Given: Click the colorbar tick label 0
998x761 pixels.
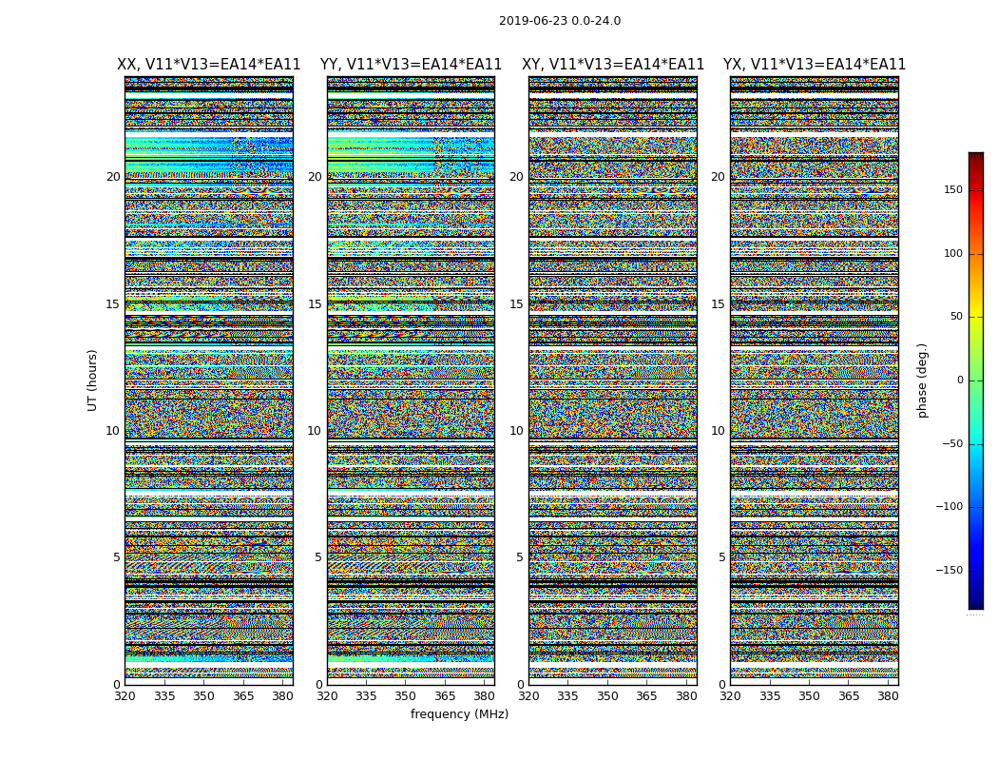Looking at the screenshot, I should coord(960,380).
